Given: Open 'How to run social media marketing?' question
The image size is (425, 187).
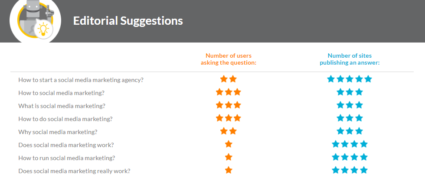Looking at the screenshot, I should pyautogui.click(x=66, y=158).
